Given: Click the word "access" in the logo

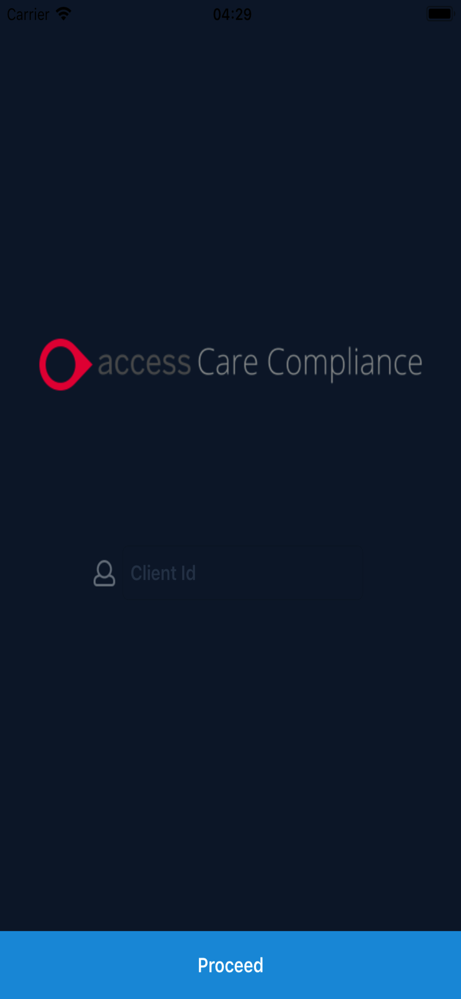Looking at the screenshot, I should click(x=144, y=363).
